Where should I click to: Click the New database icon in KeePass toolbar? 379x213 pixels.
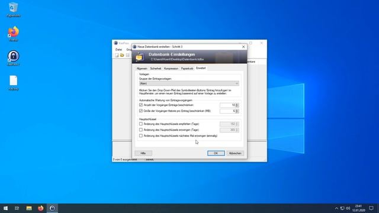[117, 55]
